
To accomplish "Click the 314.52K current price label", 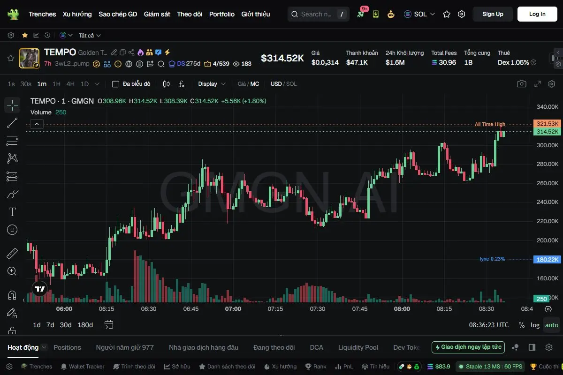I will [547, 132].
